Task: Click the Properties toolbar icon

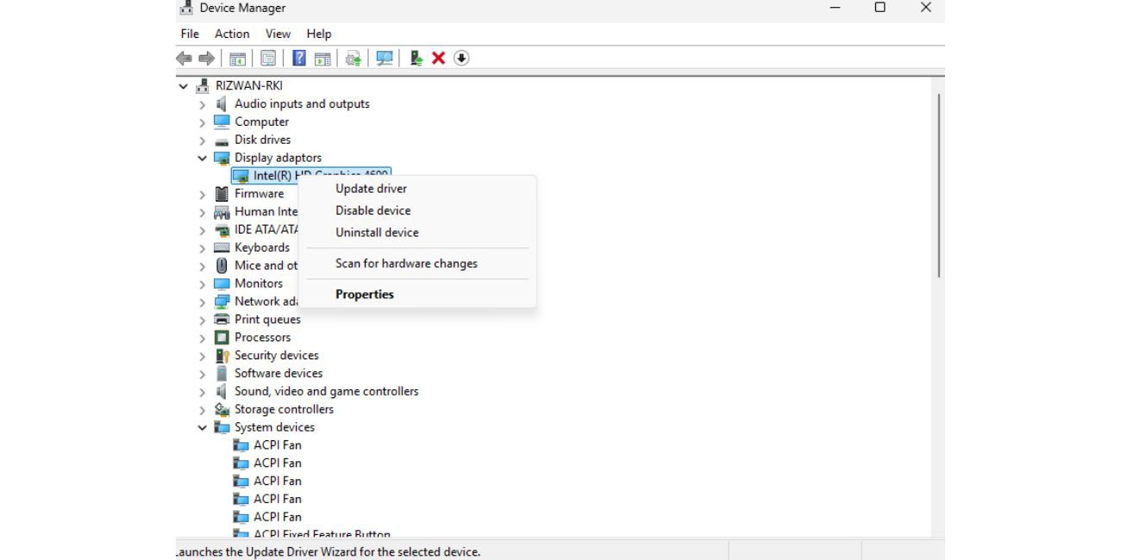Action: tap(268, 58)
